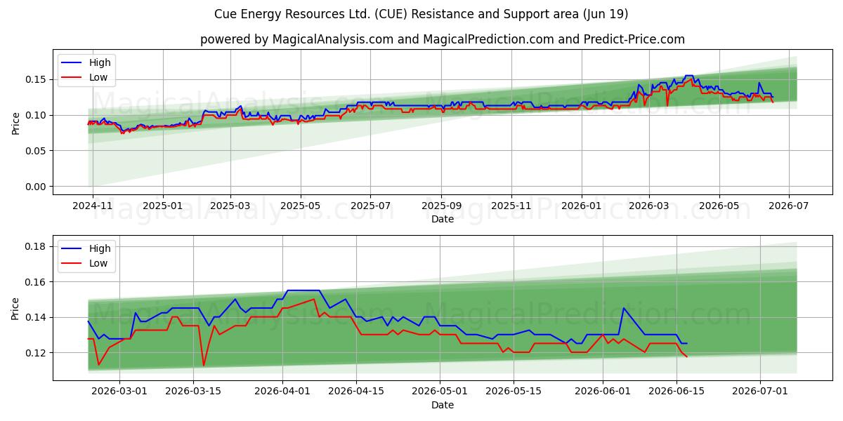Click the 'powered by MagicalAnalysis.com' subtitle line

tap(443, 39)
